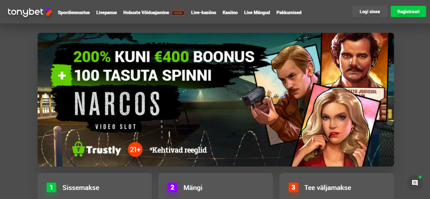The height and width of the screenshot is (199, 430).
Task: Open Hobuste Võiduajamine page
Action: click(x=146, y=13)
